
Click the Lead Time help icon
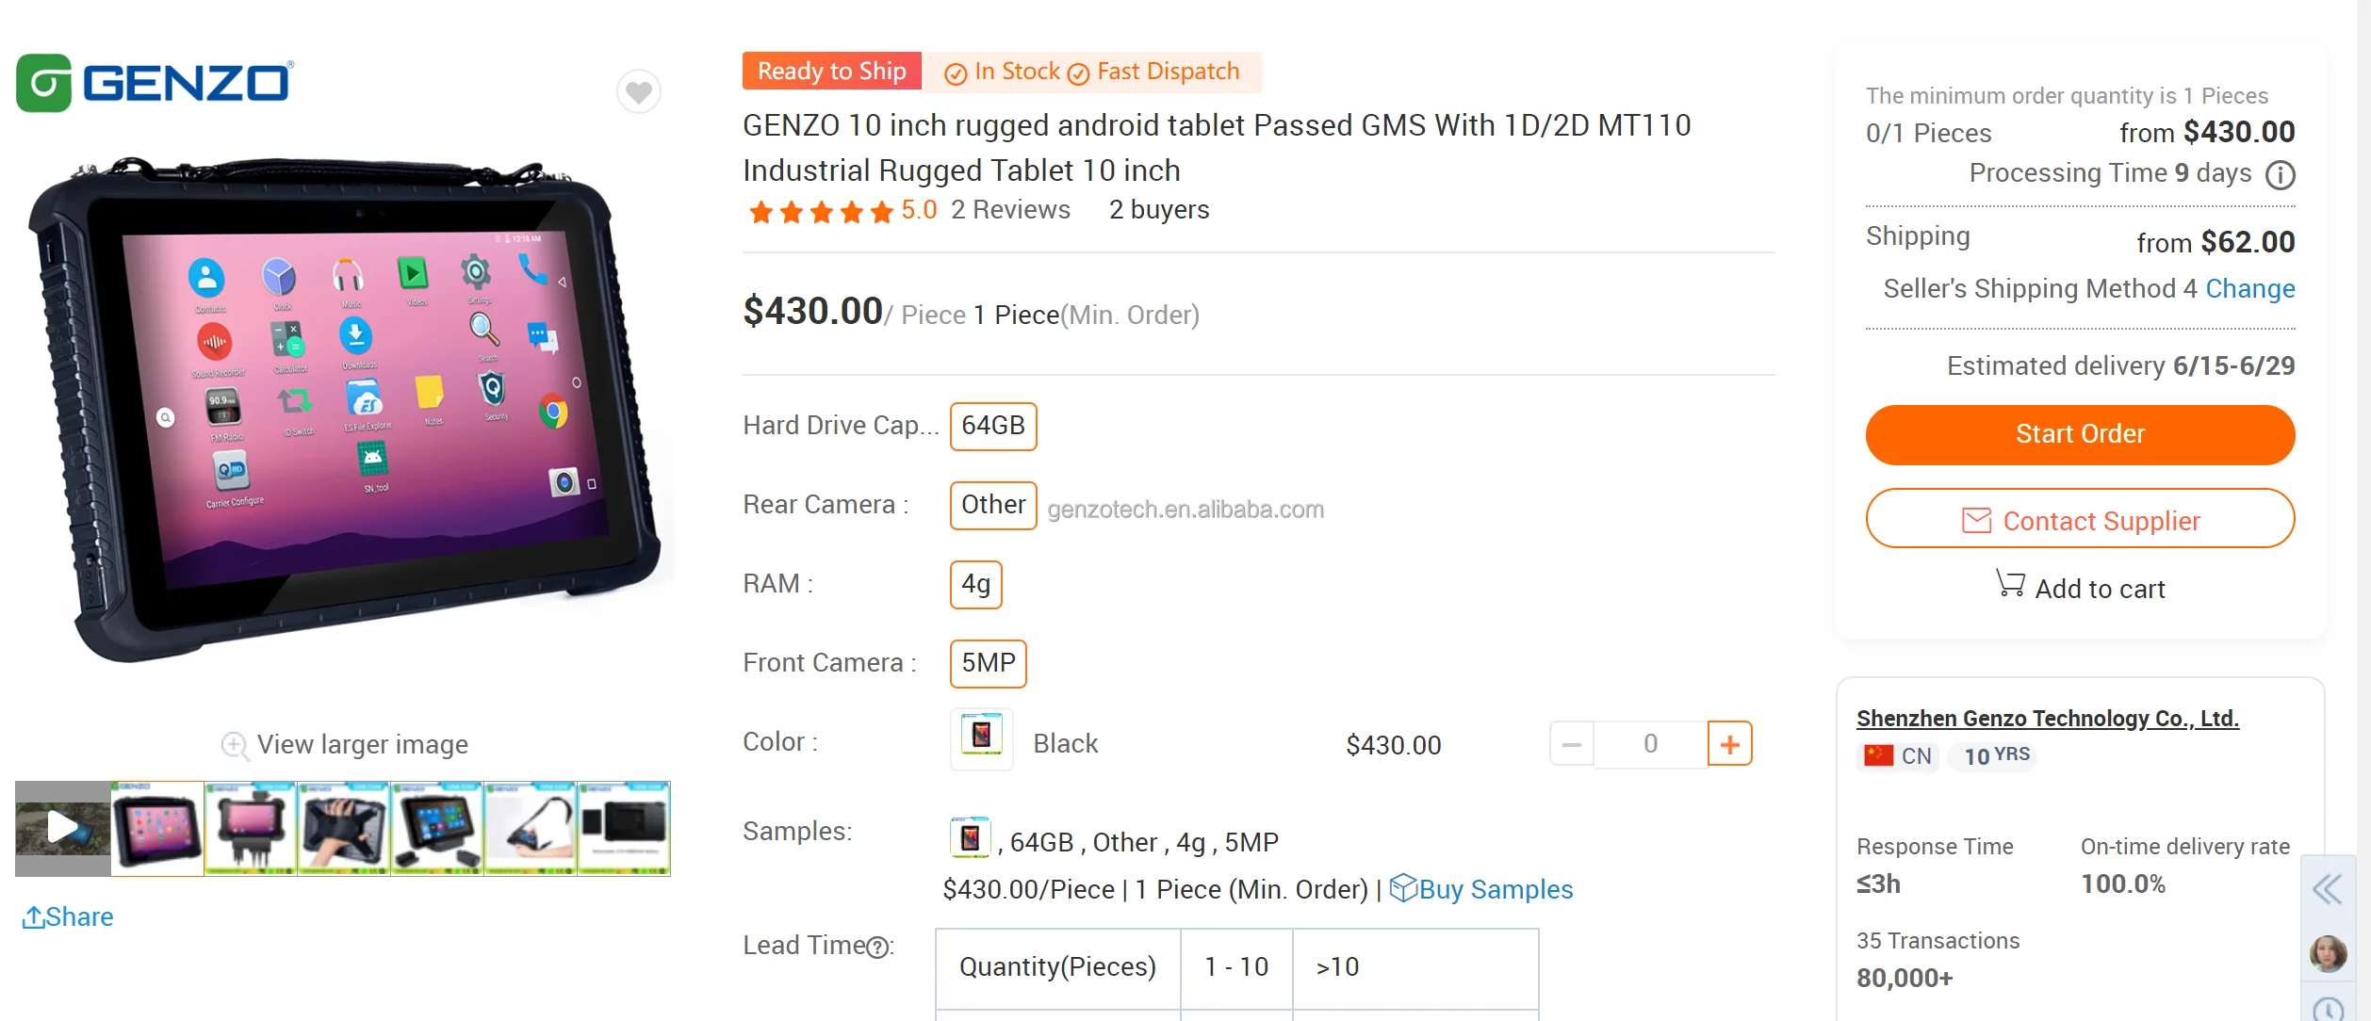tap(877, 947)
